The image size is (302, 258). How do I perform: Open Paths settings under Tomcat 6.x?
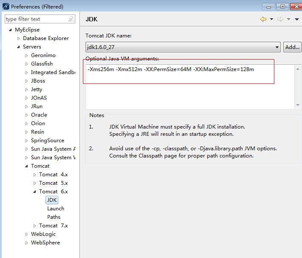(54, 217)
